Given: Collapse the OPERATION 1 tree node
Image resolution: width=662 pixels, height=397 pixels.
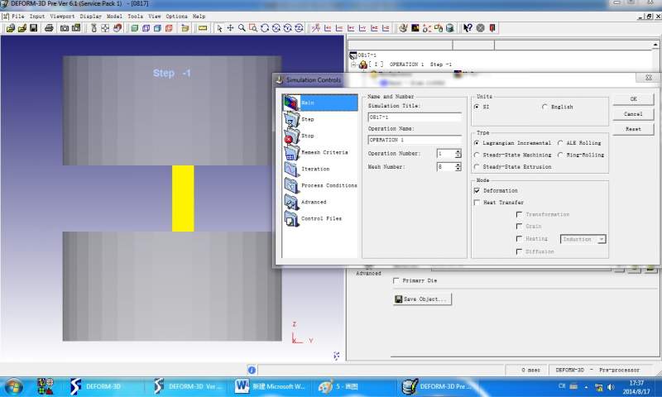Looking at the screenshot, I should tap(354, 65).
